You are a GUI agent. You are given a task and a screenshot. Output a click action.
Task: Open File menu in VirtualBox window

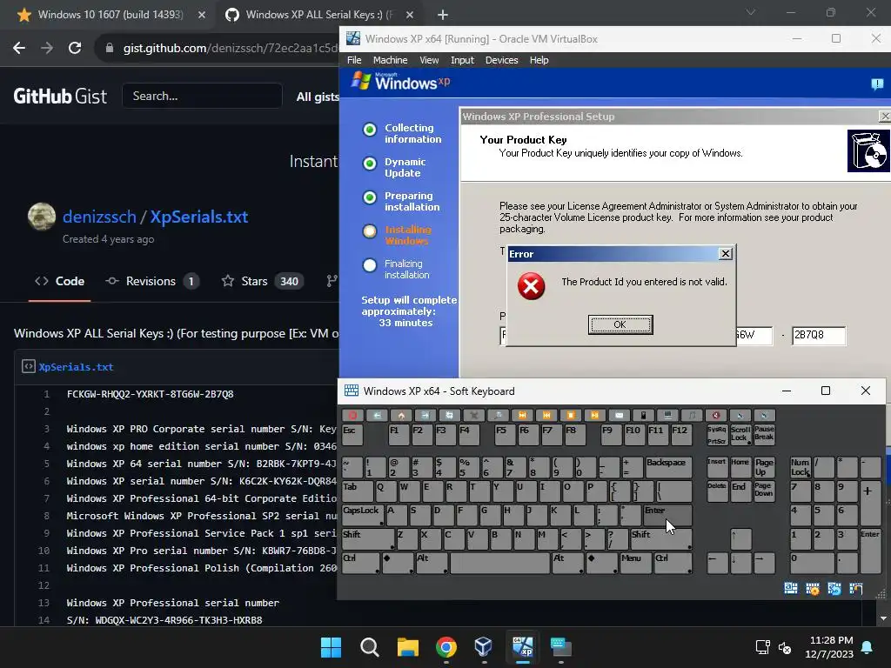[x=354, y=60]
